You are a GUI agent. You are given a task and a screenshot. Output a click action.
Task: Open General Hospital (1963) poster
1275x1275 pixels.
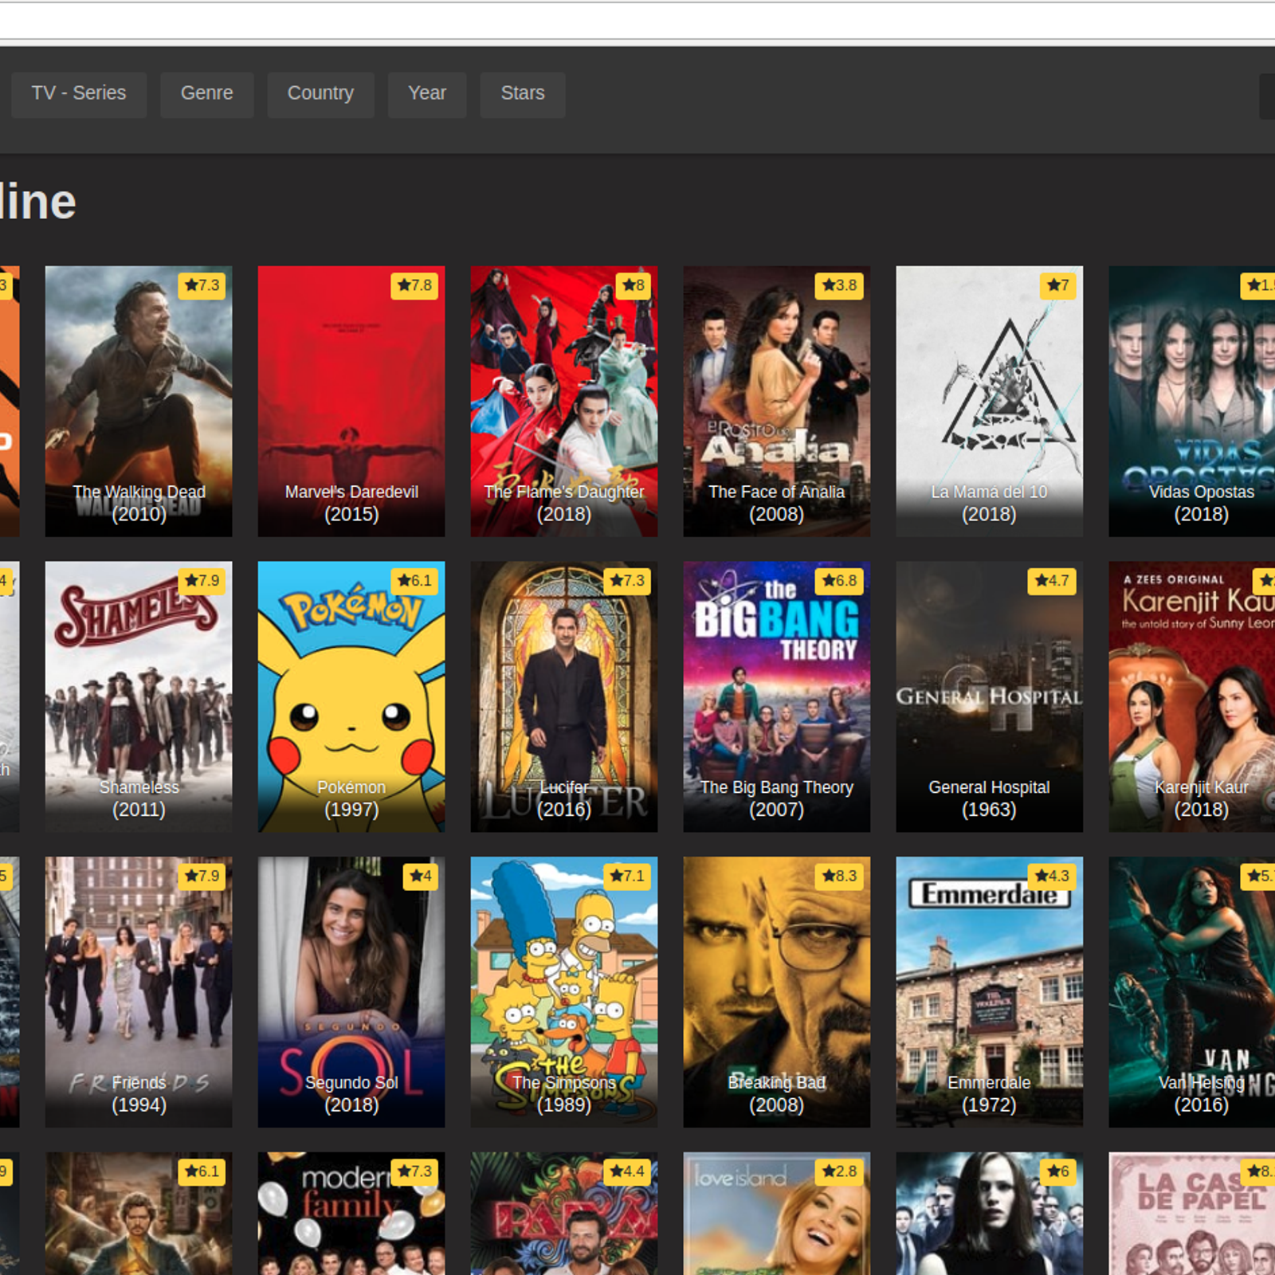pyautogui.click(x=990, y=696)
